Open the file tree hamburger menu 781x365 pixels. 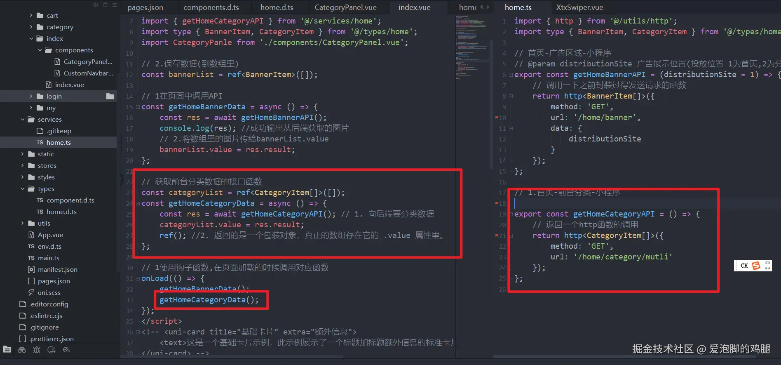[x=115, y=5]
